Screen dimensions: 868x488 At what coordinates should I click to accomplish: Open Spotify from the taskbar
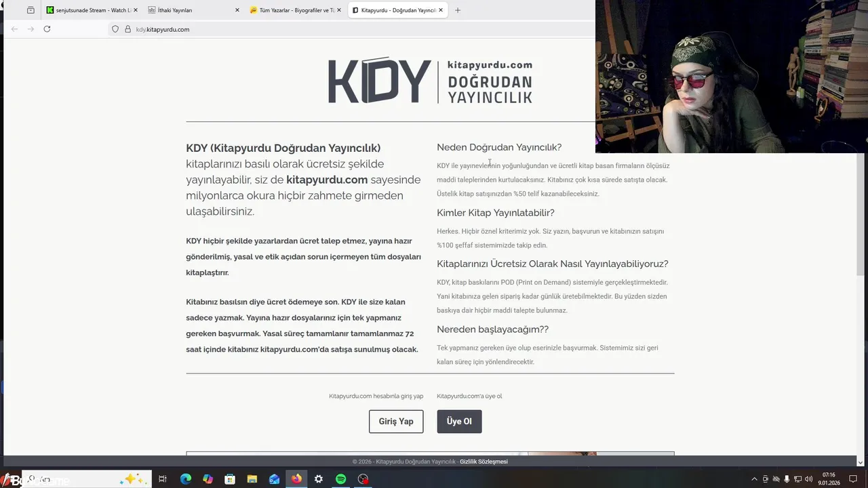click(341, 479)
